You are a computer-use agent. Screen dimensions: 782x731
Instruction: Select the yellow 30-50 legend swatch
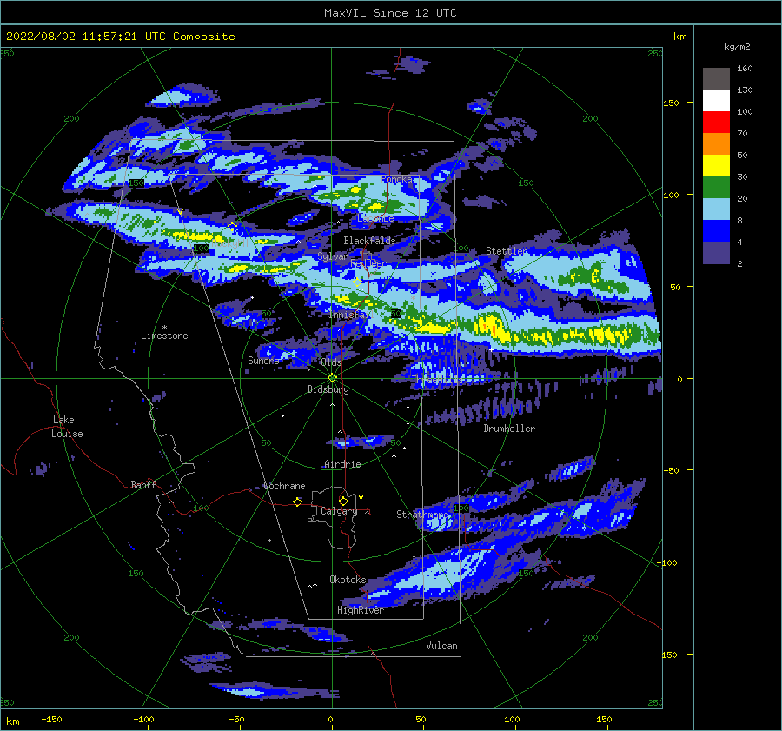coord(716,166)
